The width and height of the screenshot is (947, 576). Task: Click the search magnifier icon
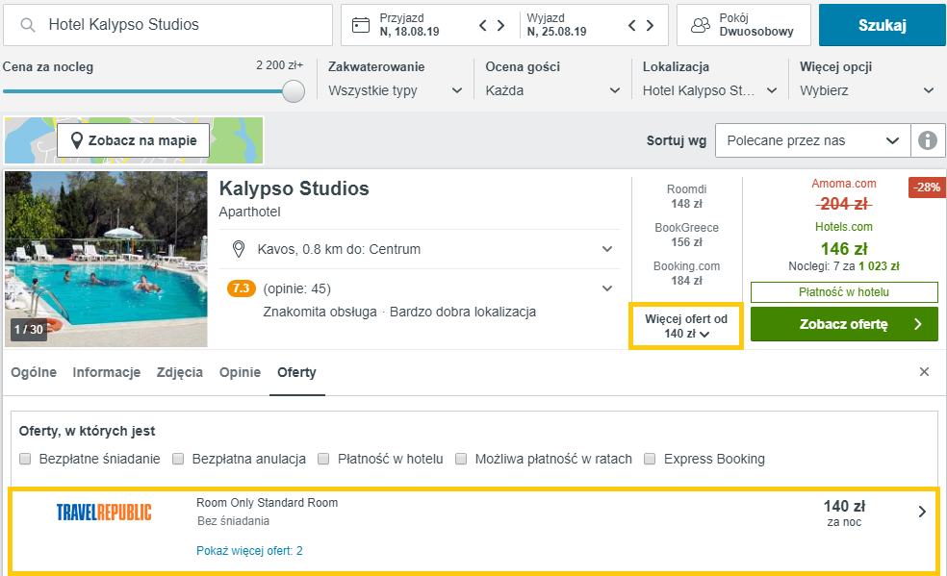pyautogui.click(x=28, y=25)
